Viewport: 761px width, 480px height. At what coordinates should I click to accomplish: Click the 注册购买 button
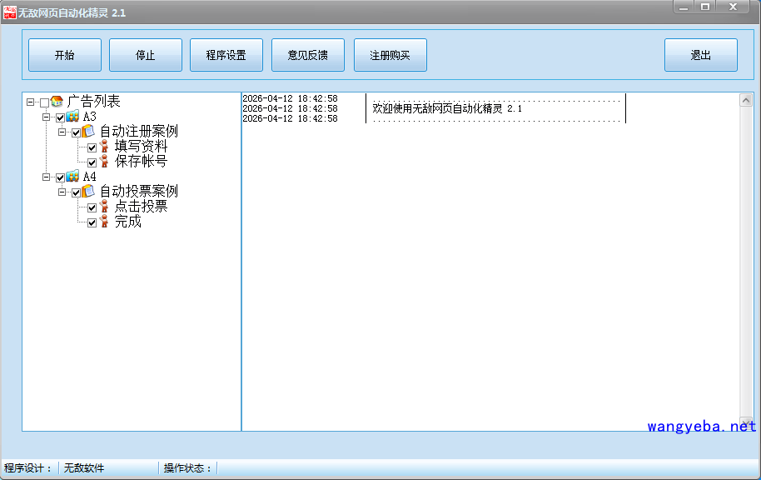point(390,55)
